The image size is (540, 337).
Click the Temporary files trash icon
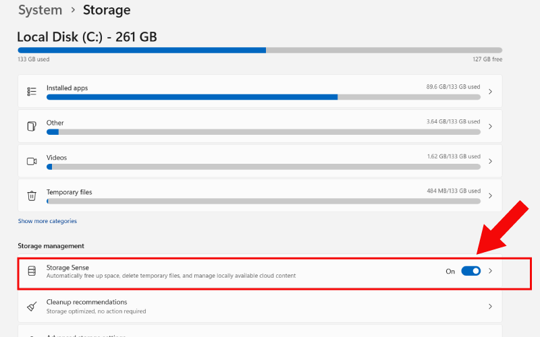click(x=32, y=195)
